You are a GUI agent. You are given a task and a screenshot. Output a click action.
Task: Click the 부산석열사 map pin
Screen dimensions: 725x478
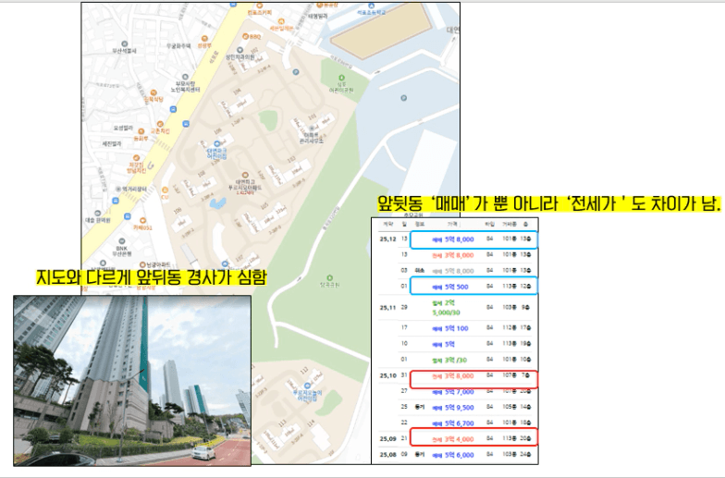click(124, 44)
